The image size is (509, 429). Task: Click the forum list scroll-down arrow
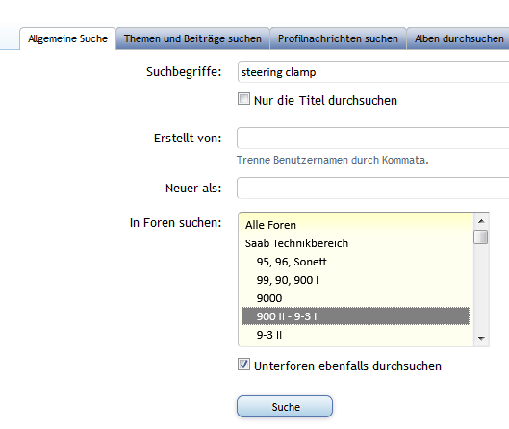[x=481, y=339]
